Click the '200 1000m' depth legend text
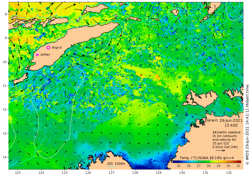The image size is (249, 178). (x=116, y=164)
